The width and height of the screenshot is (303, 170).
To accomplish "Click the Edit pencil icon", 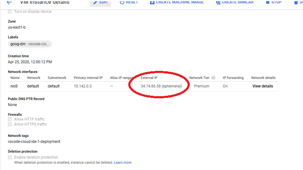I will [95, 2].
